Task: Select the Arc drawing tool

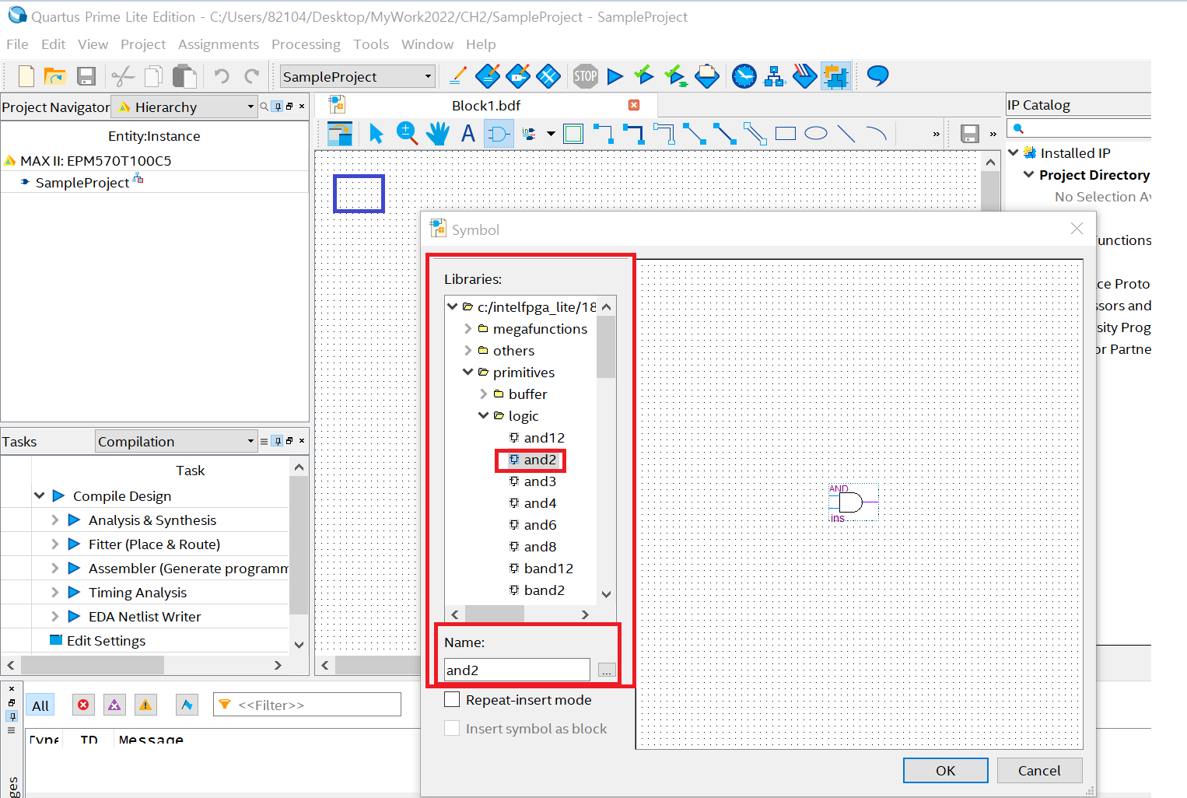Action: (876, 134)
